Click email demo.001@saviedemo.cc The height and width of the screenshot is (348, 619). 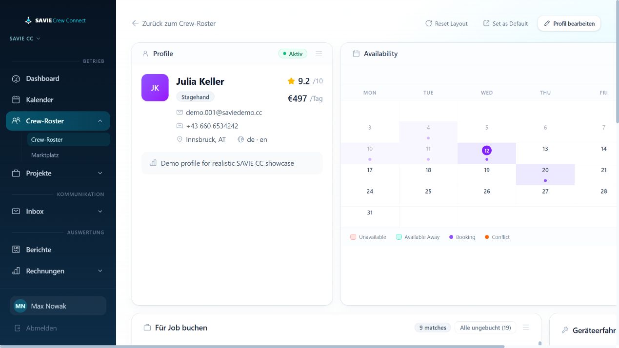point(224,112)
